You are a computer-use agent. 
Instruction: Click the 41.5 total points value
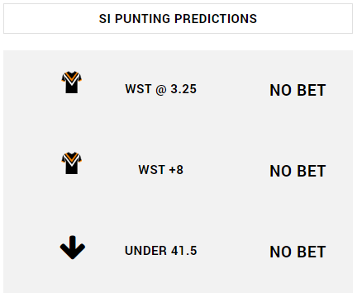184,251
